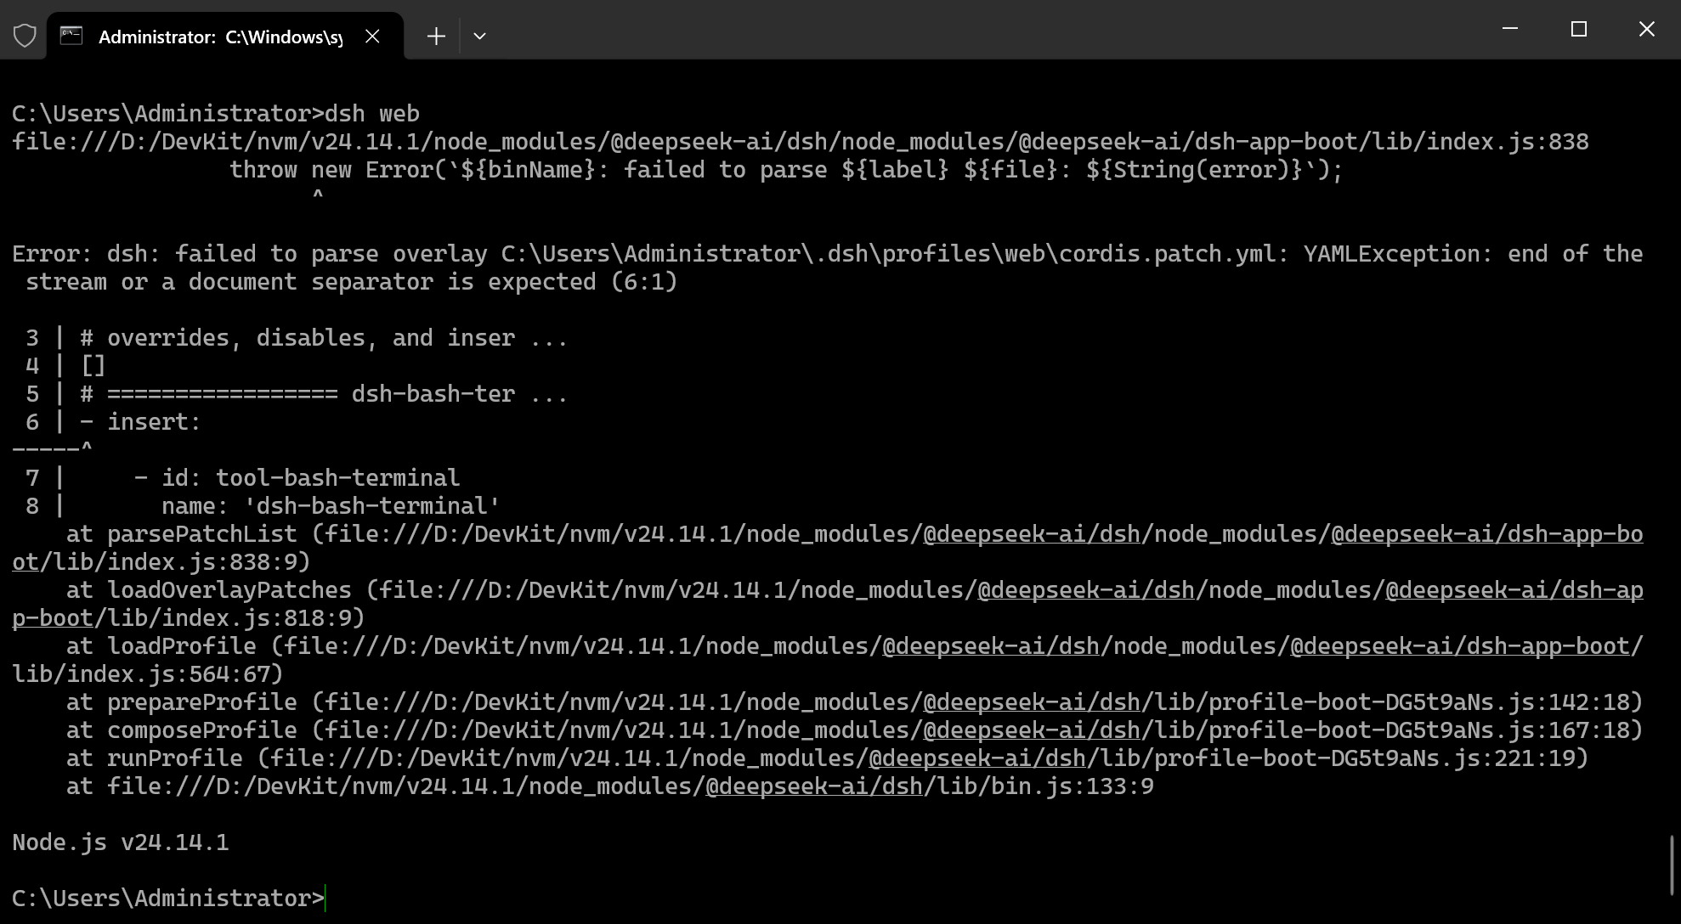This screenshot has height=924, width=1681.
Task: Click 'profile-boot-DG5t9aNs.js:221:19' in runProfile line
Action: point(1364,758)
